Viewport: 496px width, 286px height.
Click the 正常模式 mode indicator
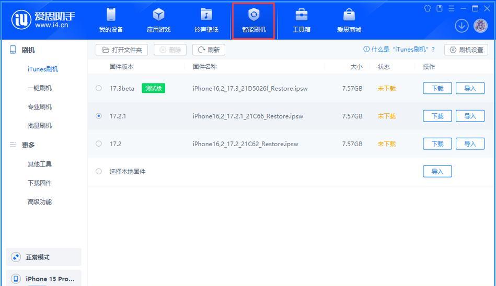coord(44,257)
